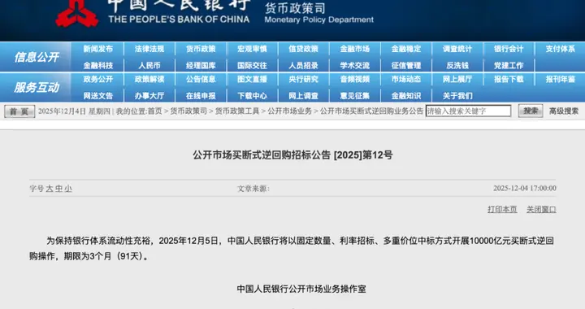
Task: Open 报告下载 page
Action: (509, 79)
